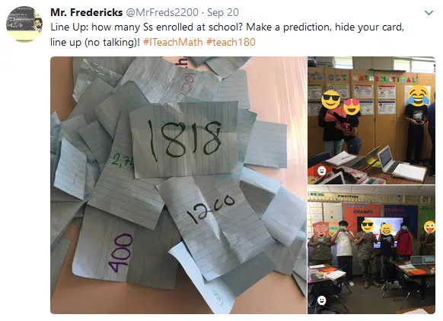443x321 pixels.
Task: Click the sunglasses emoji in top photo
Action: click(x=331, y=100)
